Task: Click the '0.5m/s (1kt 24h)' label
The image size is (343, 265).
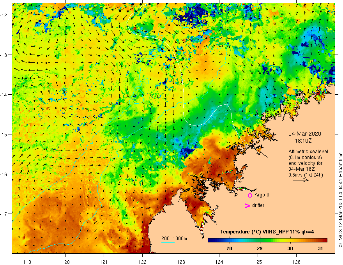Action: pyautogui.click(x=306, y=175)
